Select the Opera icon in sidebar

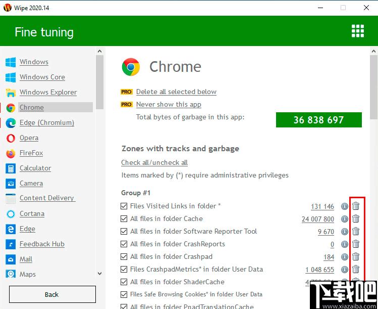pyautogui.click(x=11, y=138)
